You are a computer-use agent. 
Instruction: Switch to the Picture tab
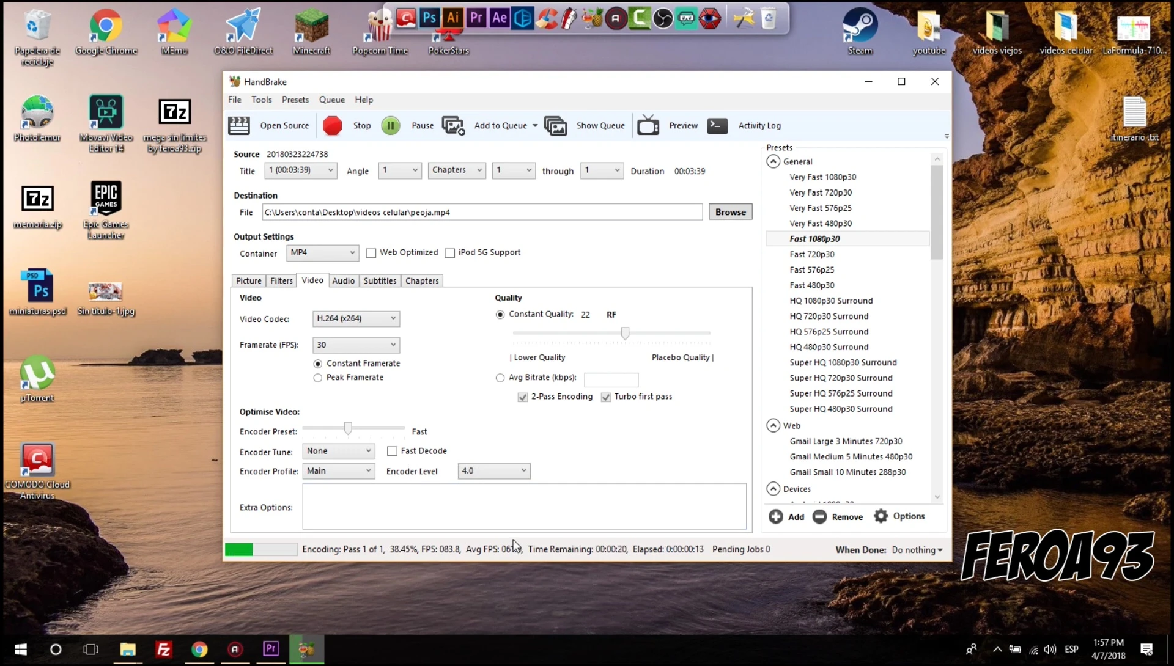(x=249, y=281)
